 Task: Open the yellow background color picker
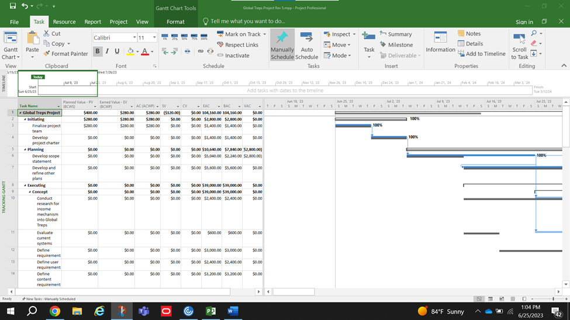pyautogui.click(x=137, y=51)
